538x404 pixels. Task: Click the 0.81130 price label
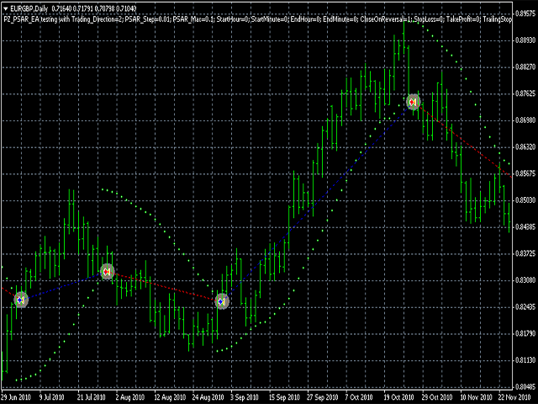tap(526, 360)
